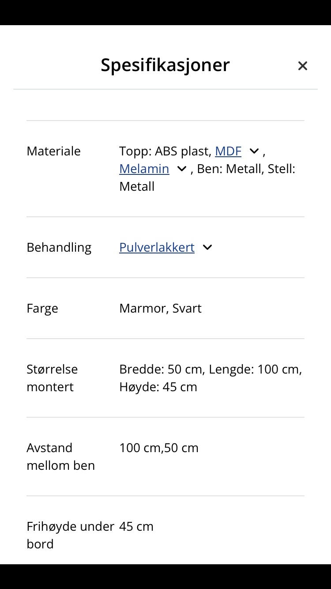Click the Marmor, Svart color value
The height and width of the screenshot is (589, 331).
coord(160,309)
